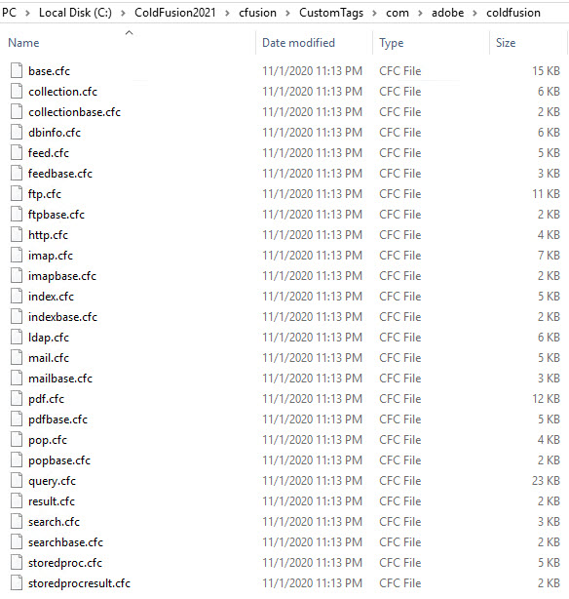Screen dimensions: 569x599
Task: Click the base.cfc file icon
Action: 17,70
